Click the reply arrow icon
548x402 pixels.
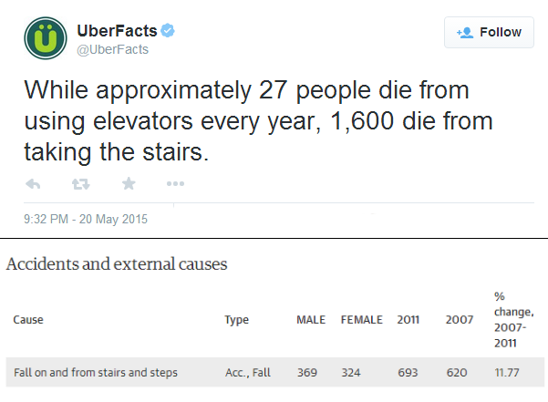click(33, 184)
